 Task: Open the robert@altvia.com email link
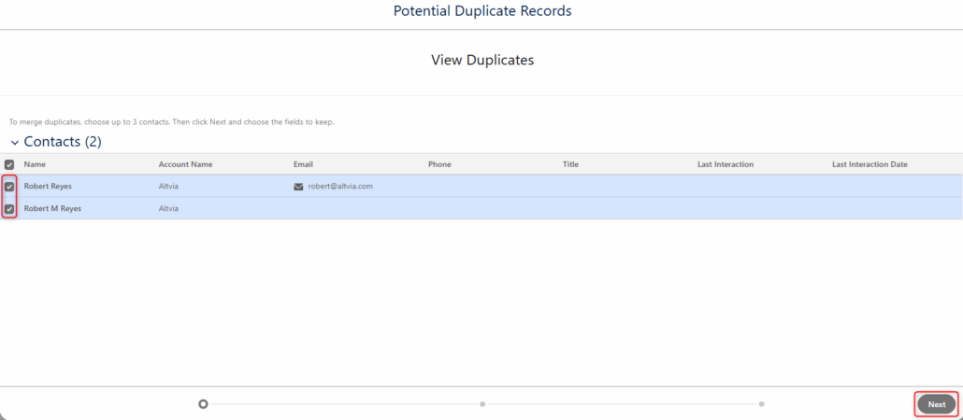click(x=341, y=187)
